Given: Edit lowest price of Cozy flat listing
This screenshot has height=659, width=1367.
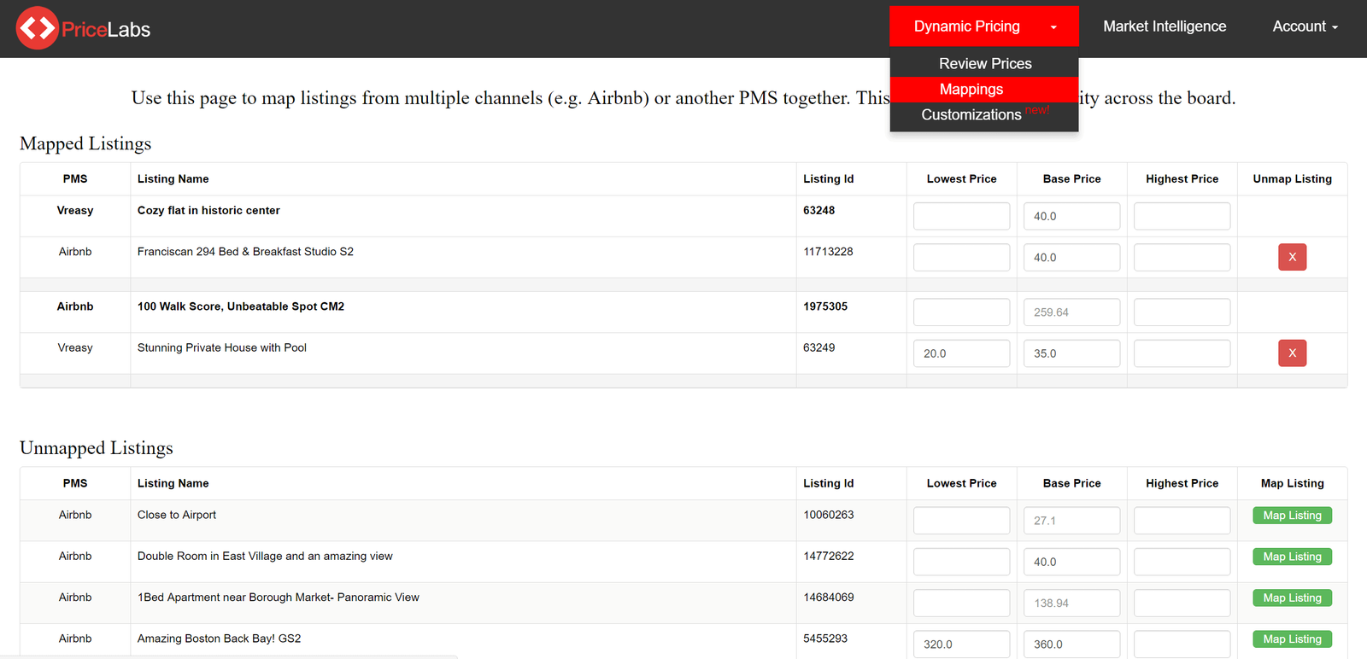Looking at the screenshot, I should coord(961,216).
